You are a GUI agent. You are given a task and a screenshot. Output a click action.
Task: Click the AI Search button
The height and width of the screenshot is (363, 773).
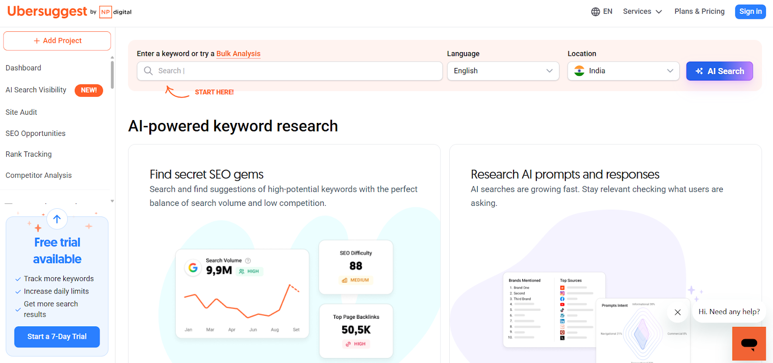719,71
